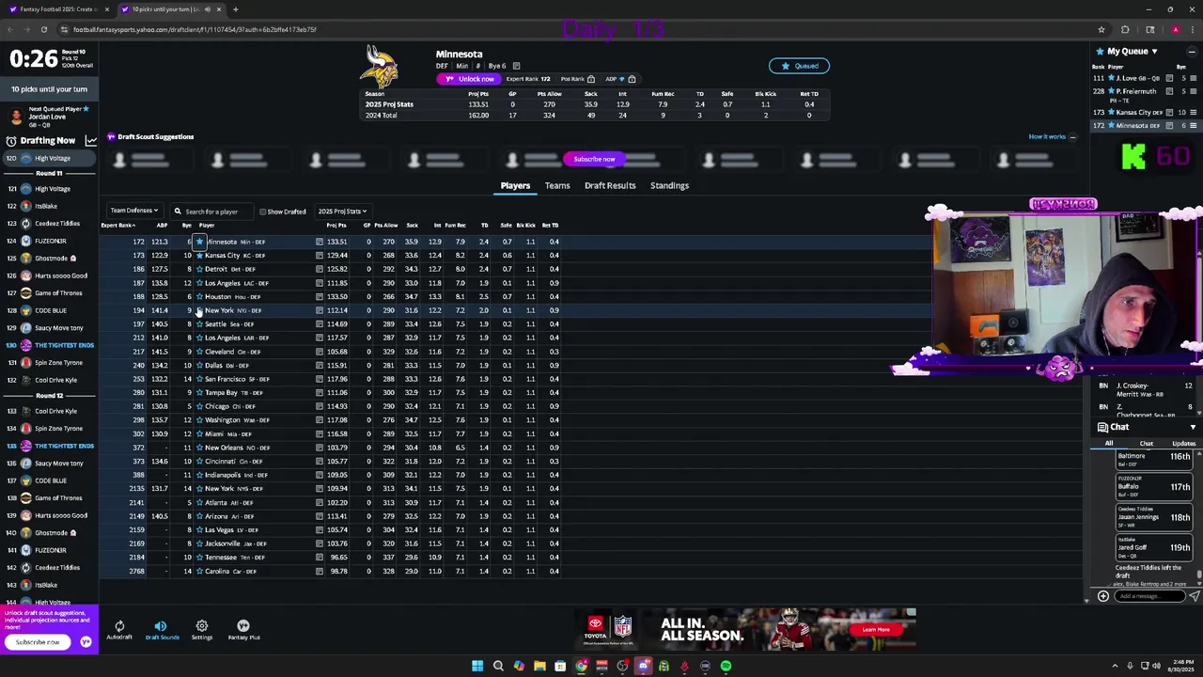The width and height of the screenshot is (1203, 677).
Task: Queue Detroit defense using its star
Action: 199,269
